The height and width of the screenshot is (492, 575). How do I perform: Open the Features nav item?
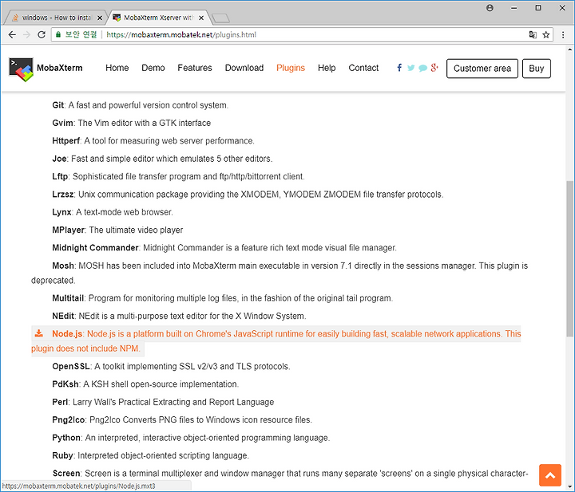pos(195,68)
